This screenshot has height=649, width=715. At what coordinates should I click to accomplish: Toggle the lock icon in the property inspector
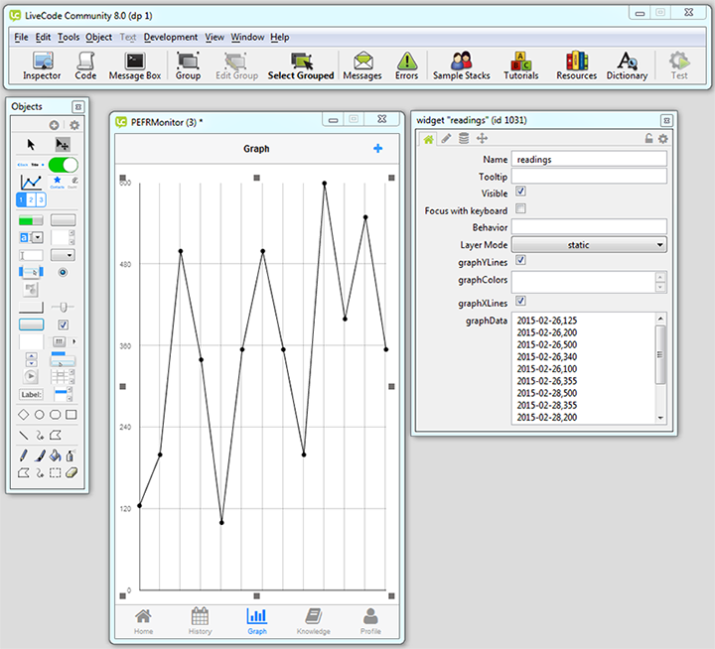click(649, 139)
